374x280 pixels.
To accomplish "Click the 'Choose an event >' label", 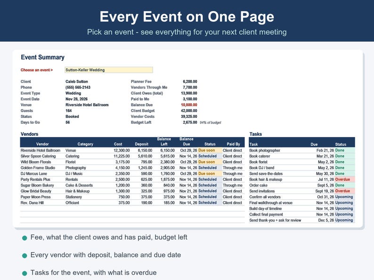I will point(37,70).
